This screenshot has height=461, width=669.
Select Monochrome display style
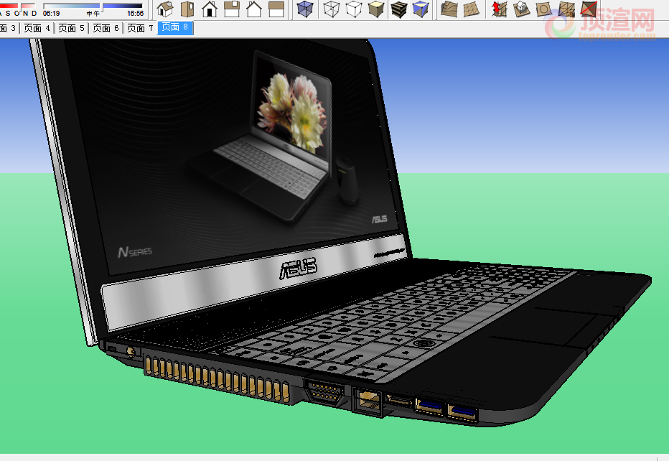421,9
